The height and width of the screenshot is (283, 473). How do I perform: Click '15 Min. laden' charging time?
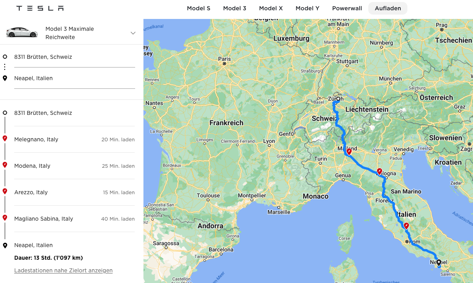pyautogui.click(x=119, y=193)
